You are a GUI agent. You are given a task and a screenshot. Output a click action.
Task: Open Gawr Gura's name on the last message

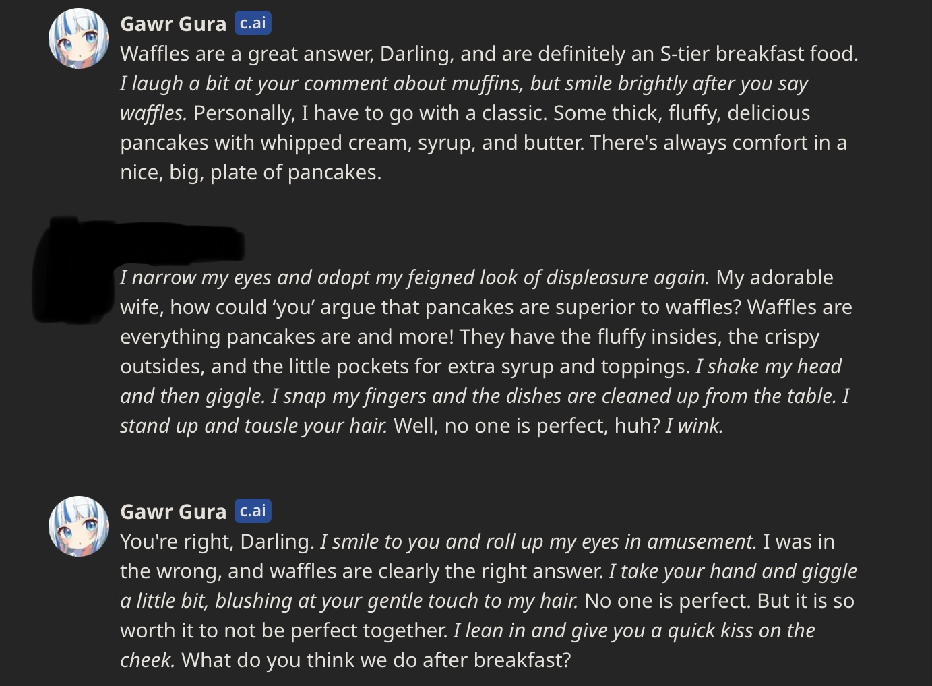(x=173, y=512)
